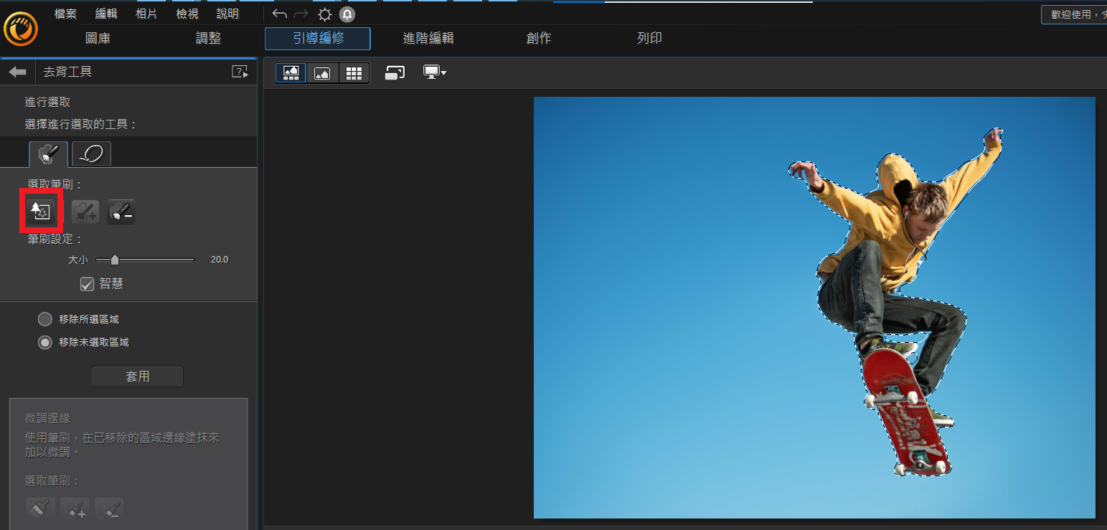
Task: Select the 移除所選區域 radio option
Action: click(44, 319)
